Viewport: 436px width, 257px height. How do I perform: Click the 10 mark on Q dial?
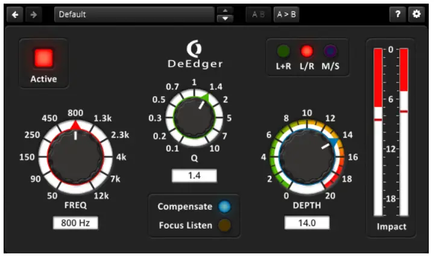click(x=215, y=149)
